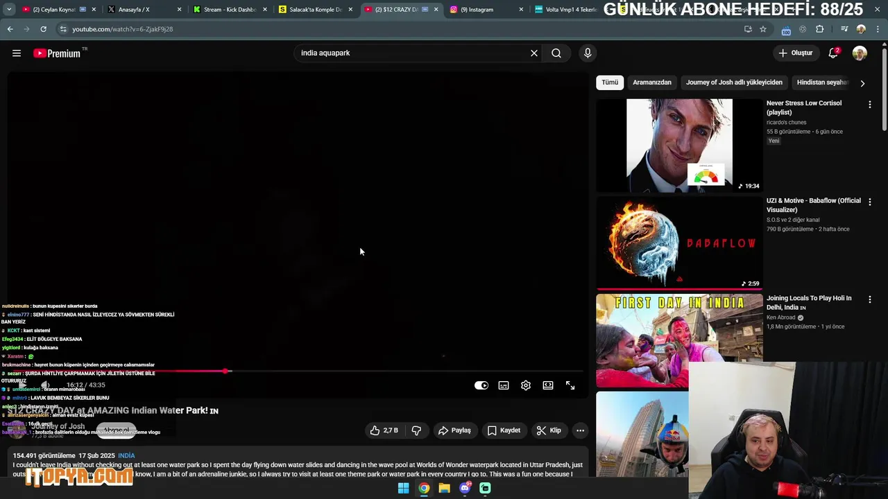Open the browser extensions puzzle icon
This screenshot has height=499, width=888.
(x=820, y=29)
